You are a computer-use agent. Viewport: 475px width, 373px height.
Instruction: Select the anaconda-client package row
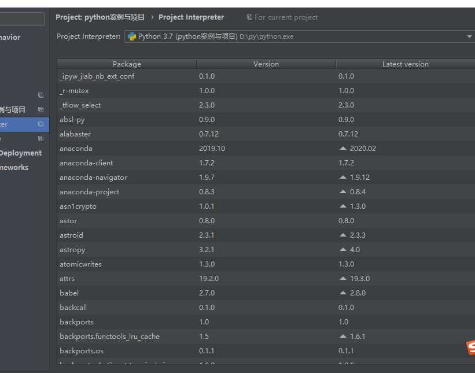point(266,163)
